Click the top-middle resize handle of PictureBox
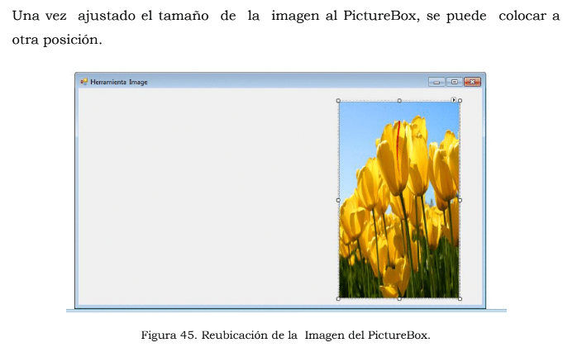Image resolution: width=582 pixels, height=352 pixels. (399, 101)
